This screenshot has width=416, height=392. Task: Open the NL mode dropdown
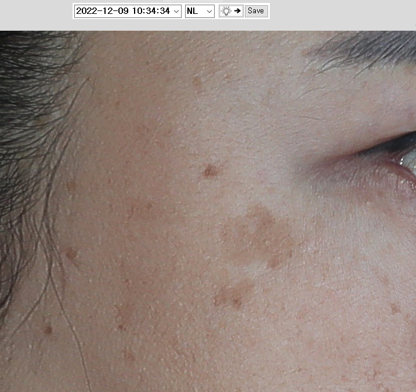[200, 11]
